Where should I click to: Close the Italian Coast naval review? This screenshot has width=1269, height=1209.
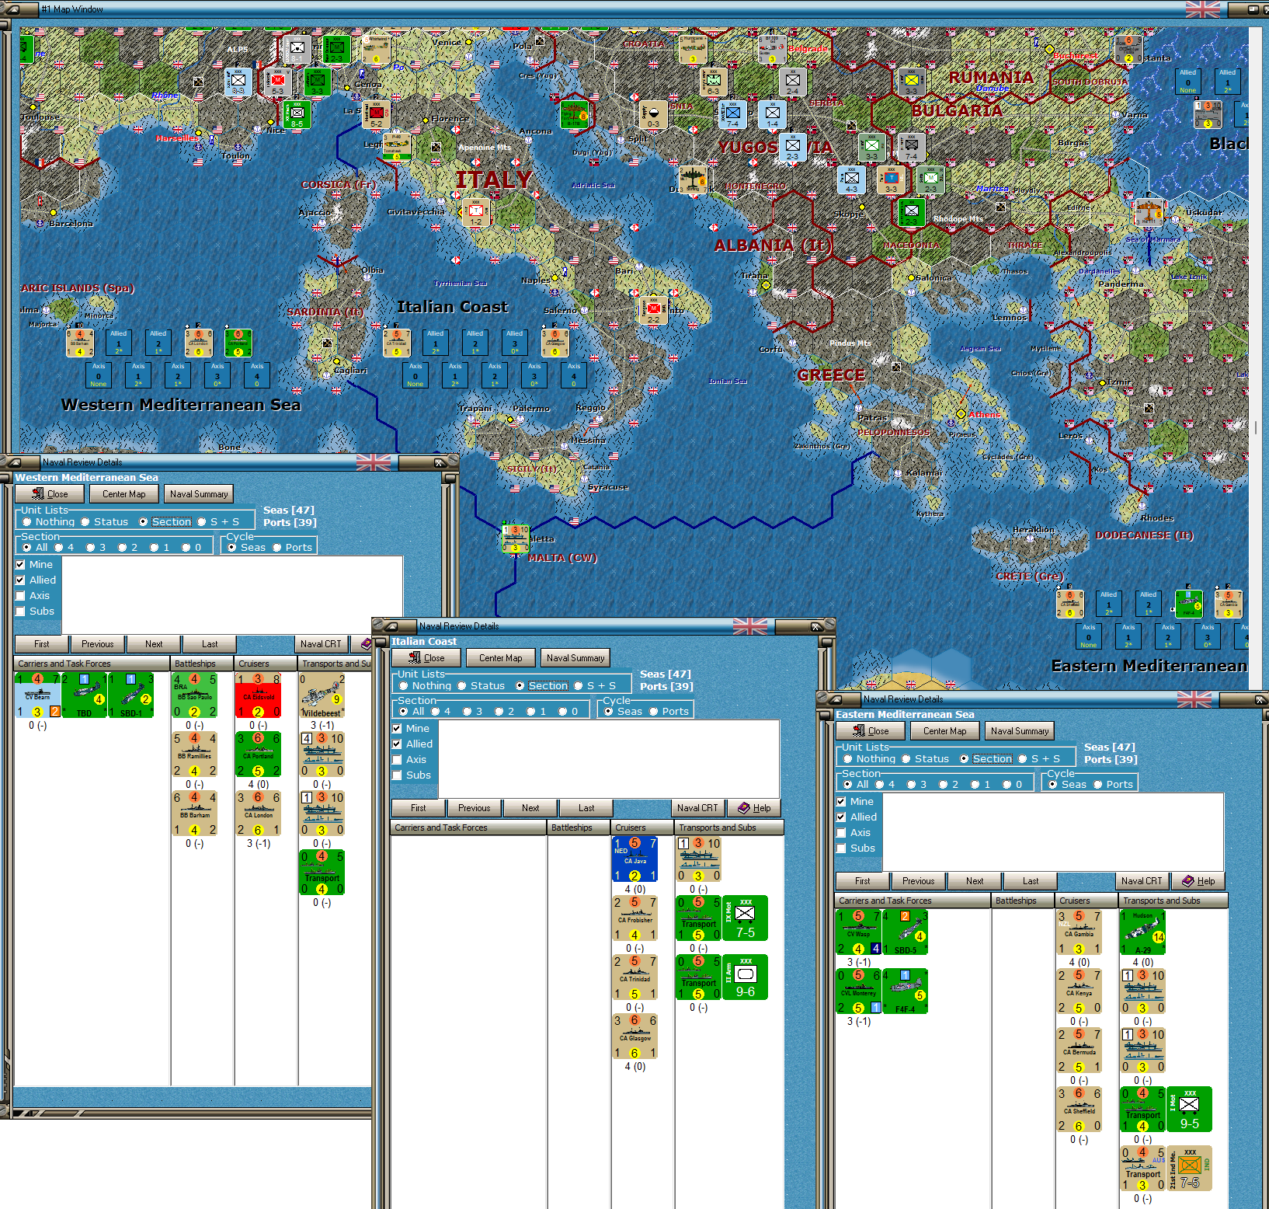(426, 658)
